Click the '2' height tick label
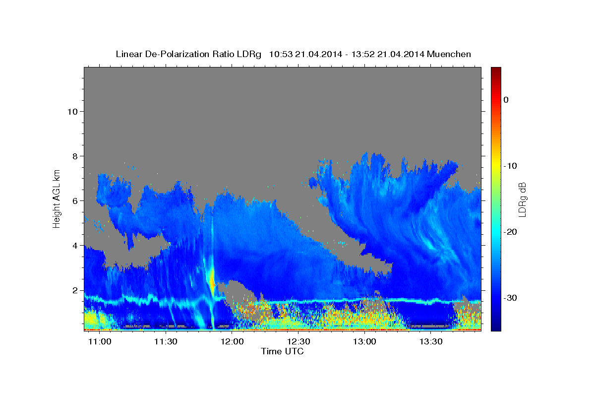Image resolution: width=595 pixels, height=397 pixels. (74, 290)
